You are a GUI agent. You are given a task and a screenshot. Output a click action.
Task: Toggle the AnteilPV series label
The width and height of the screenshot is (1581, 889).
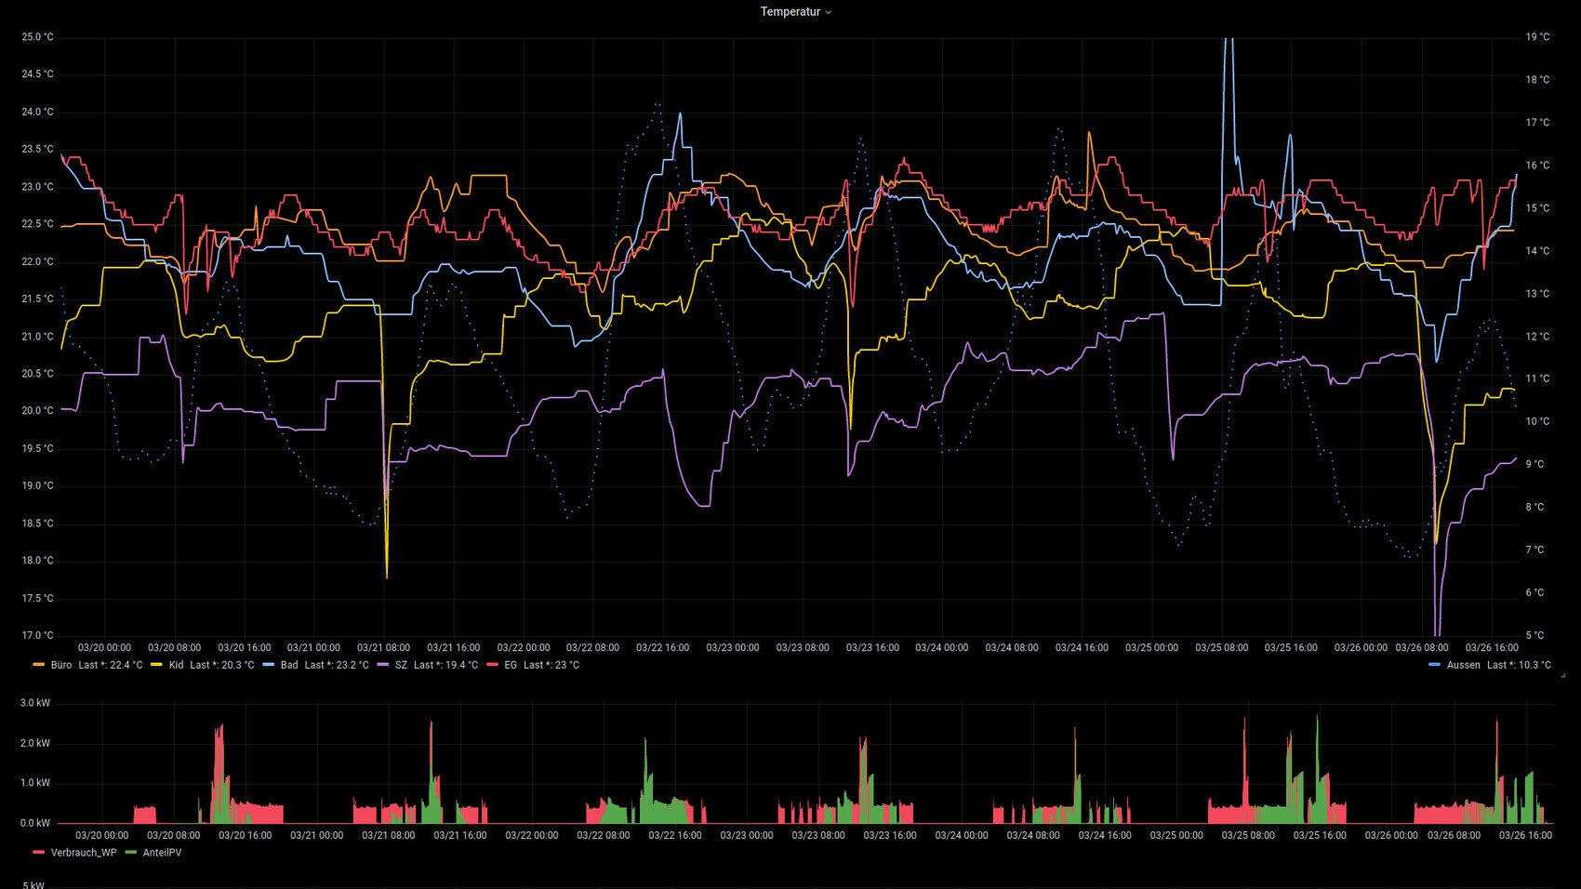click(162, 853)
